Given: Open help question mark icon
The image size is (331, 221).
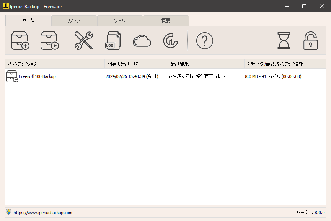Looking at the screenshot, I should 205,41.
